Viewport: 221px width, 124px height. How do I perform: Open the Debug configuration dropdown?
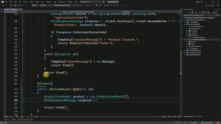(35, 6)
